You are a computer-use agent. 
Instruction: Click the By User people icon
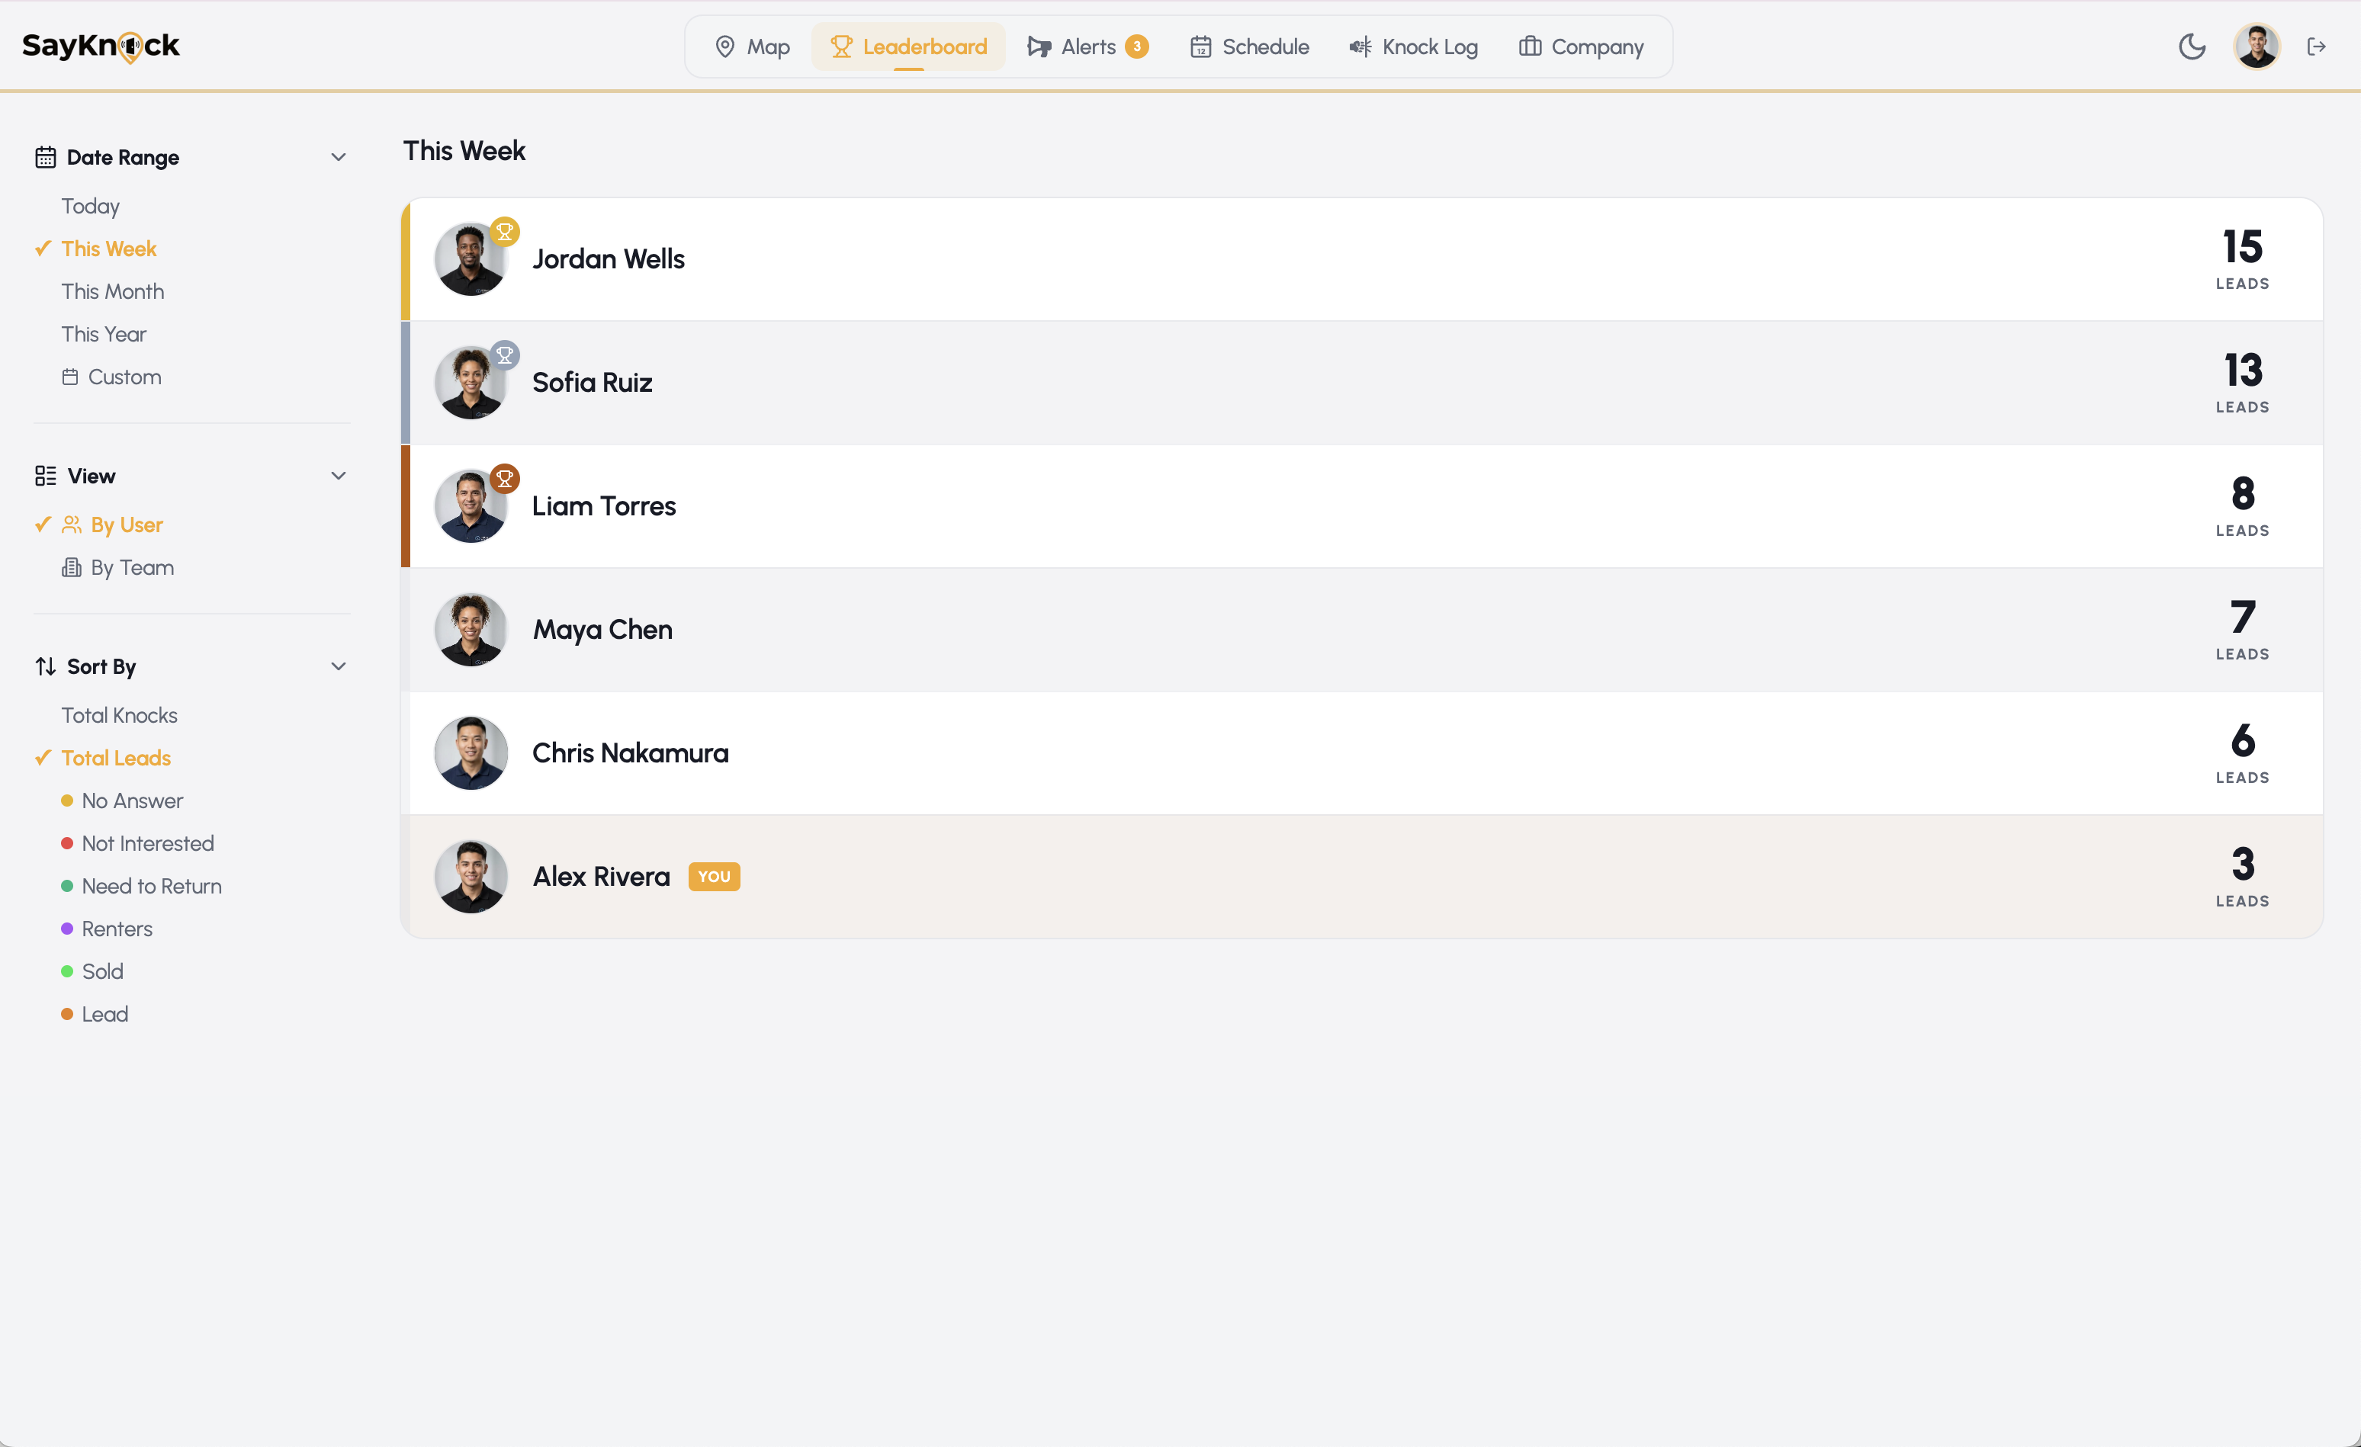click(x=72, y=525)
